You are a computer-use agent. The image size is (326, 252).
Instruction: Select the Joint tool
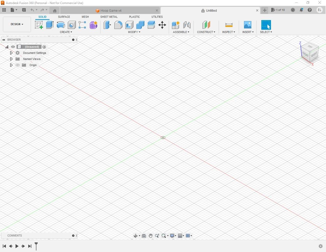[187, 25]
